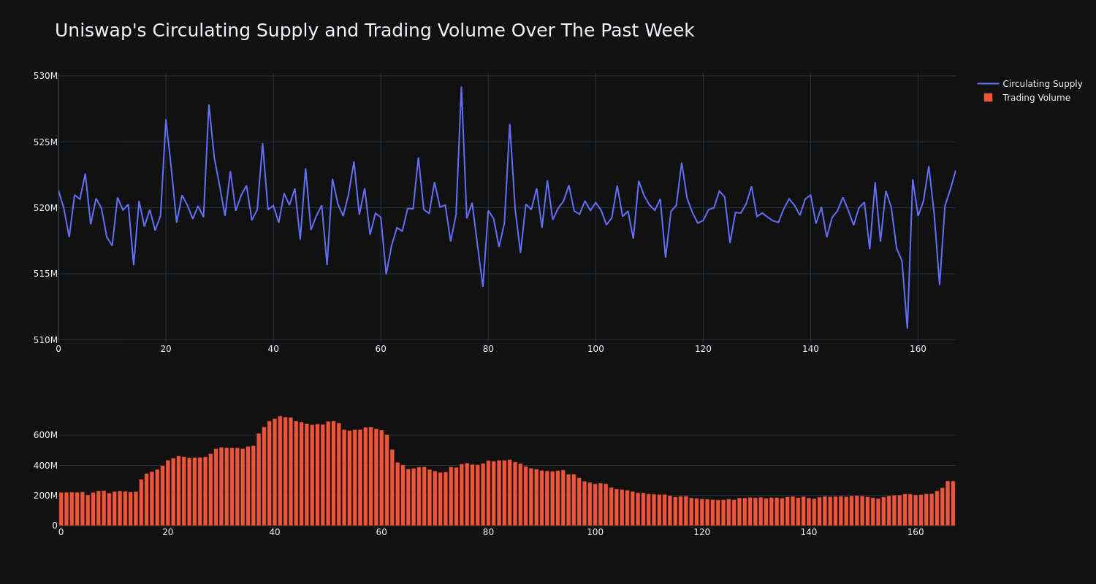The height and width of the screenshot is (584, 1096).
Task: Click the 520M y-axis label
Action: [x=45, y=208]
